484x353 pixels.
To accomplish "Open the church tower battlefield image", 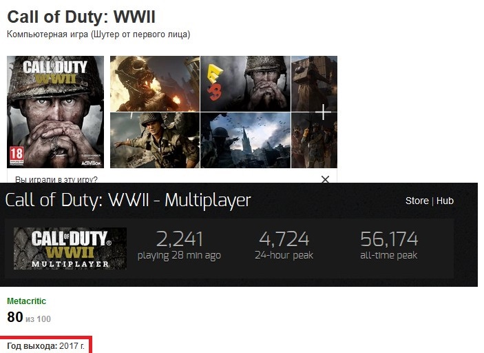I will click(245, 141).
